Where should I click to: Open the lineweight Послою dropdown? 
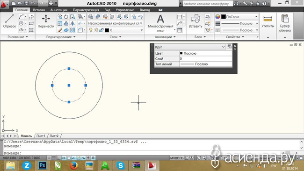pyautogui.click(x=239, y=23)
